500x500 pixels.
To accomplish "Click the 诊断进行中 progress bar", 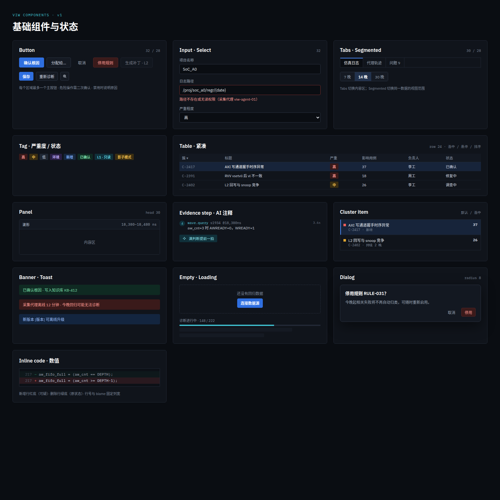I will (x=250, y=325).
